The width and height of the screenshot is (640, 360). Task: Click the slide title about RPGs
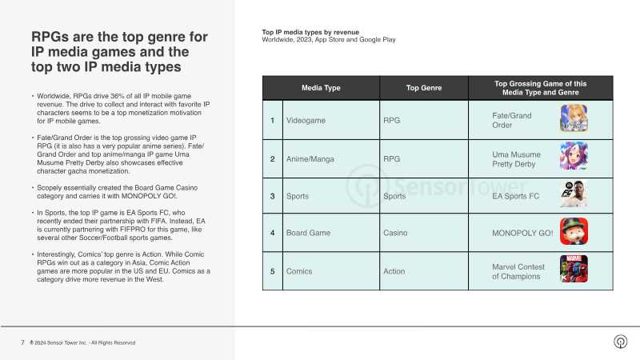[119, 51]
